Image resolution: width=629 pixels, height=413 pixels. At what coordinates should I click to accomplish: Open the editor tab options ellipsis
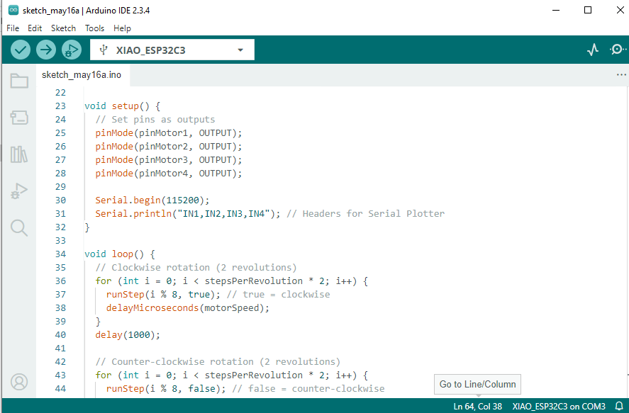coord(621,75)
